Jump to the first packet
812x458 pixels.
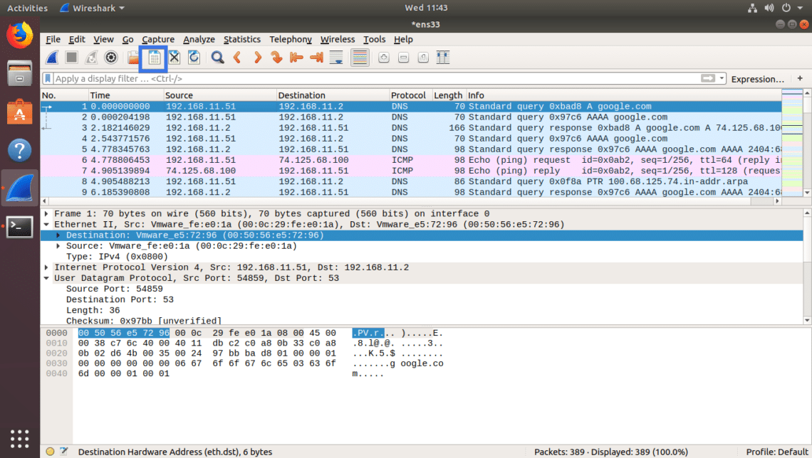296,58
